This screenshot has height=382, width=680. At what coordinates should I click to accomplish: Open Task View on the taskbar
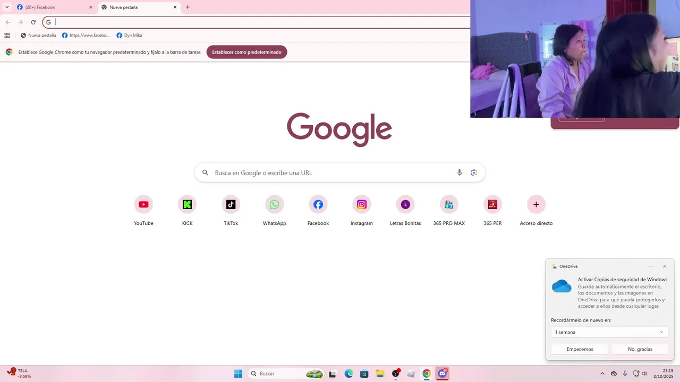click(x=333, y=374)
